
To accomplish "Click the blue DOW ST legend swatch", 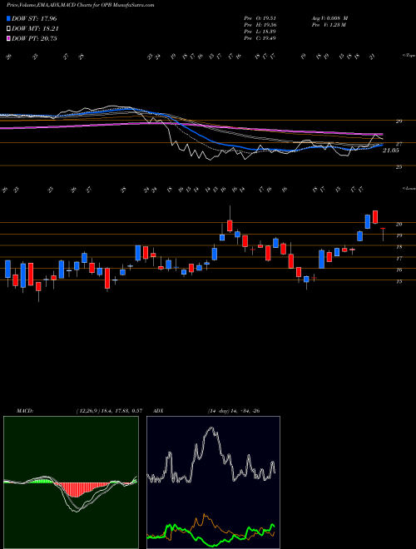I will [8, 18].
